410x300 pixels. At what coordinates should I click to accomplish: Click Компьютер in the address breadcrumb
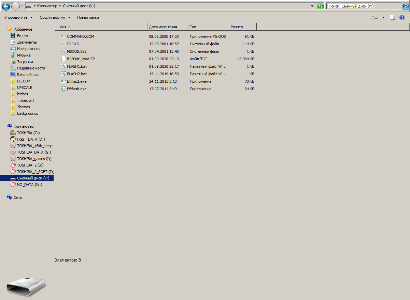tap(47, 6)
